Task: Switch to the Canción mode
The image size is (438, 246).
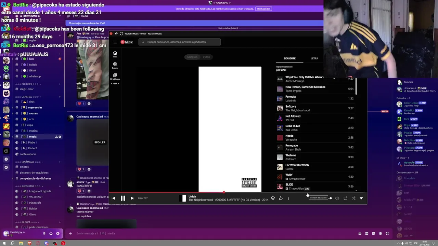Action: coord(192,57)
